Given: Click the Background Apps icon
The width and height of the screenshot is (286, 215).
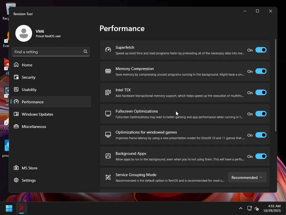Looking at the screenshot, I should [108, 156].
